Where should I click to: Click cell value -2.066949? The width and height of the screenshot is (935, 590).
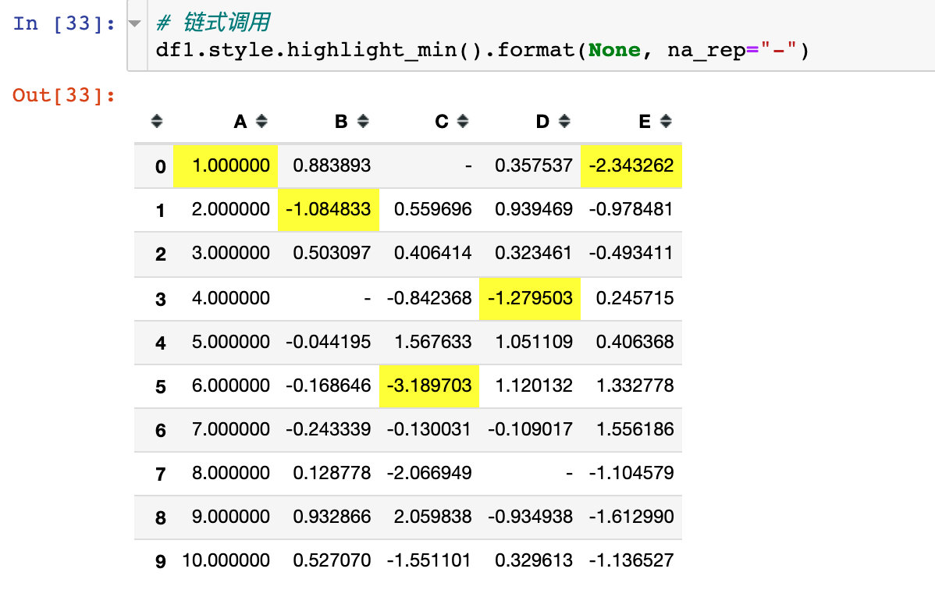[429, 472]
